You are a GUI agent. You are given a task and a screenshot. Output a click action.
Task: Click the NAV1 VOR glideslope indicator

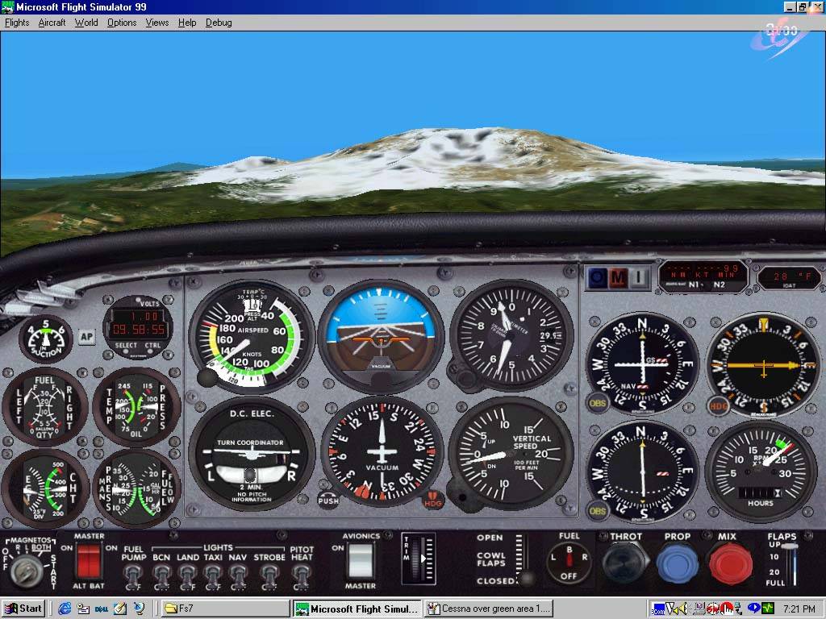tap(642, 364)
